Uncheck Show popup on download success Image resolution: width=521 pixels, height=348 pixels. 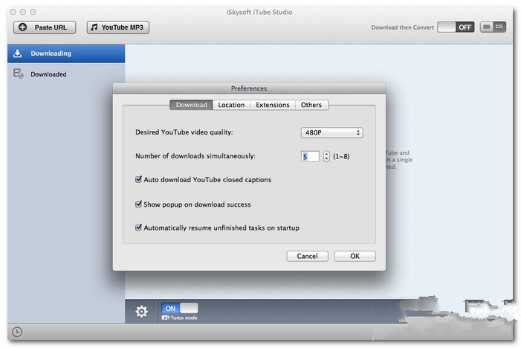[138, 204]
